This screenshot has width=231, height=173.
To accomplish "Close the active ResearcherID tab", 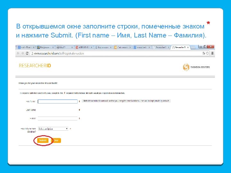I will (x=188, y=47).
